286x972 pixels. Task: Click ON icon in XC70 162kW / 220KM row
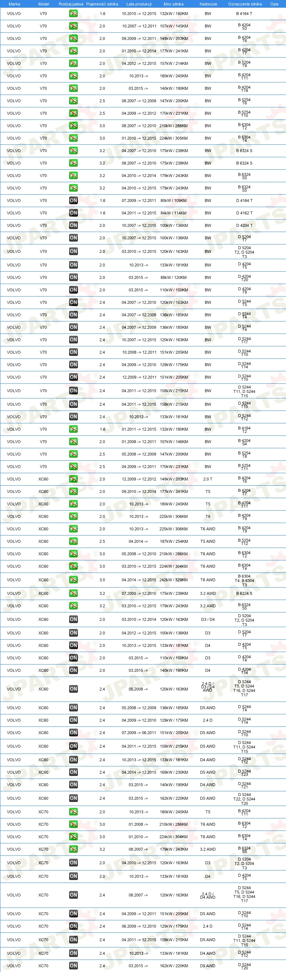click(74, 965)
